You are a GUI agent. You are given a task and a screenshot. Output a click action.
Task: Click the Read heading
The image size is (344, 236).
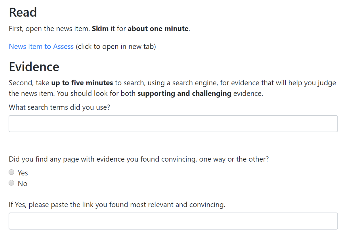(23, 12)
